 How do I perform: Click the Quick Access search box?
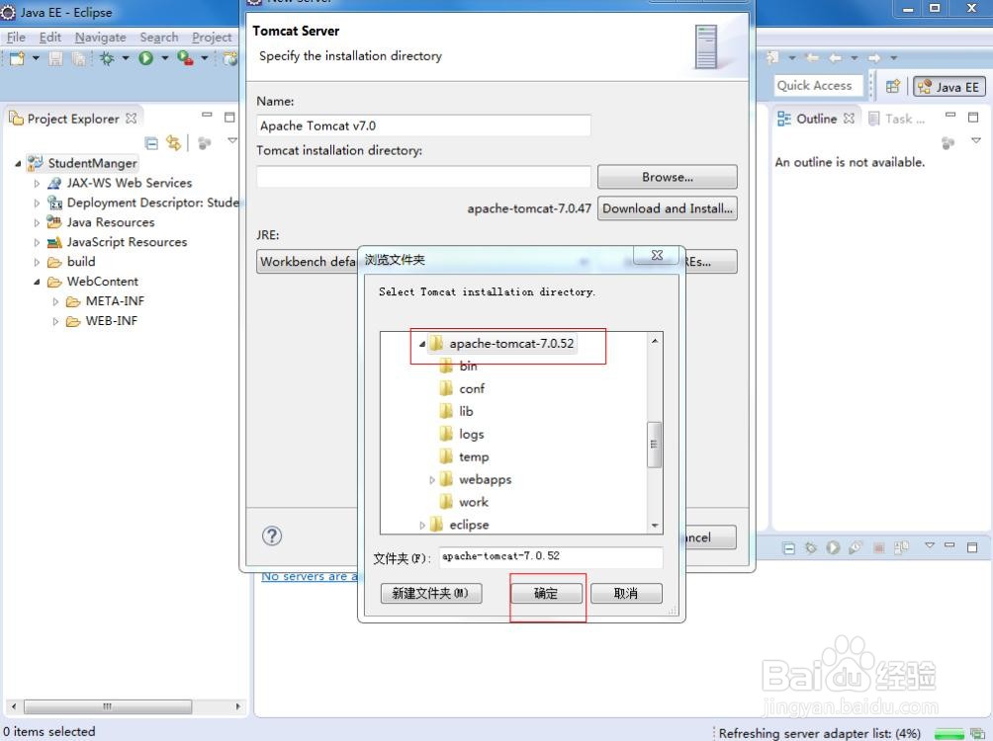pyautogui.click(x=818, y=85)
